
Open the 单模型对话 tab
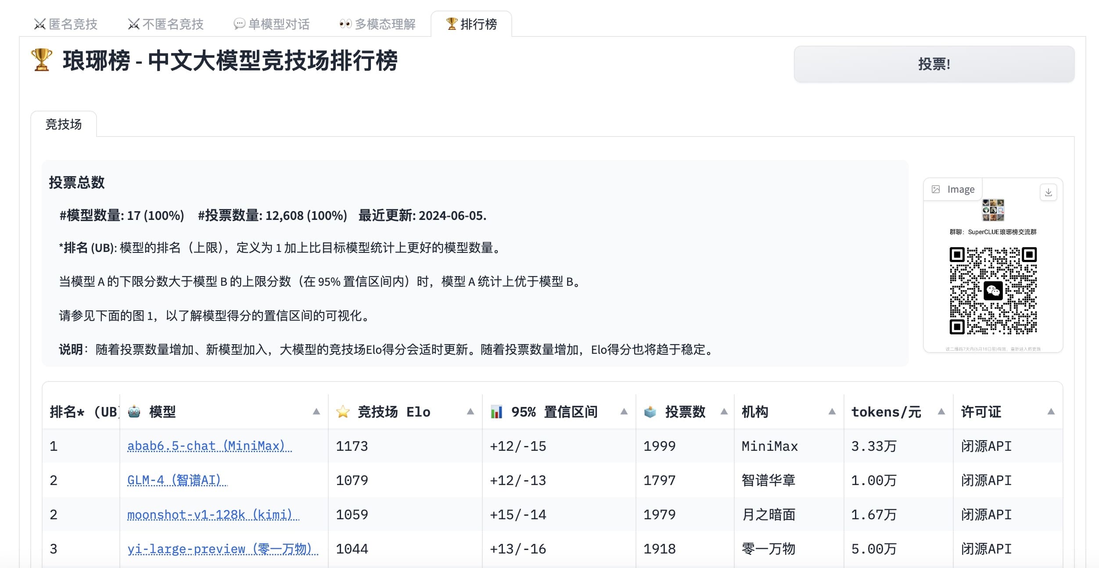[x=272, y=24]
